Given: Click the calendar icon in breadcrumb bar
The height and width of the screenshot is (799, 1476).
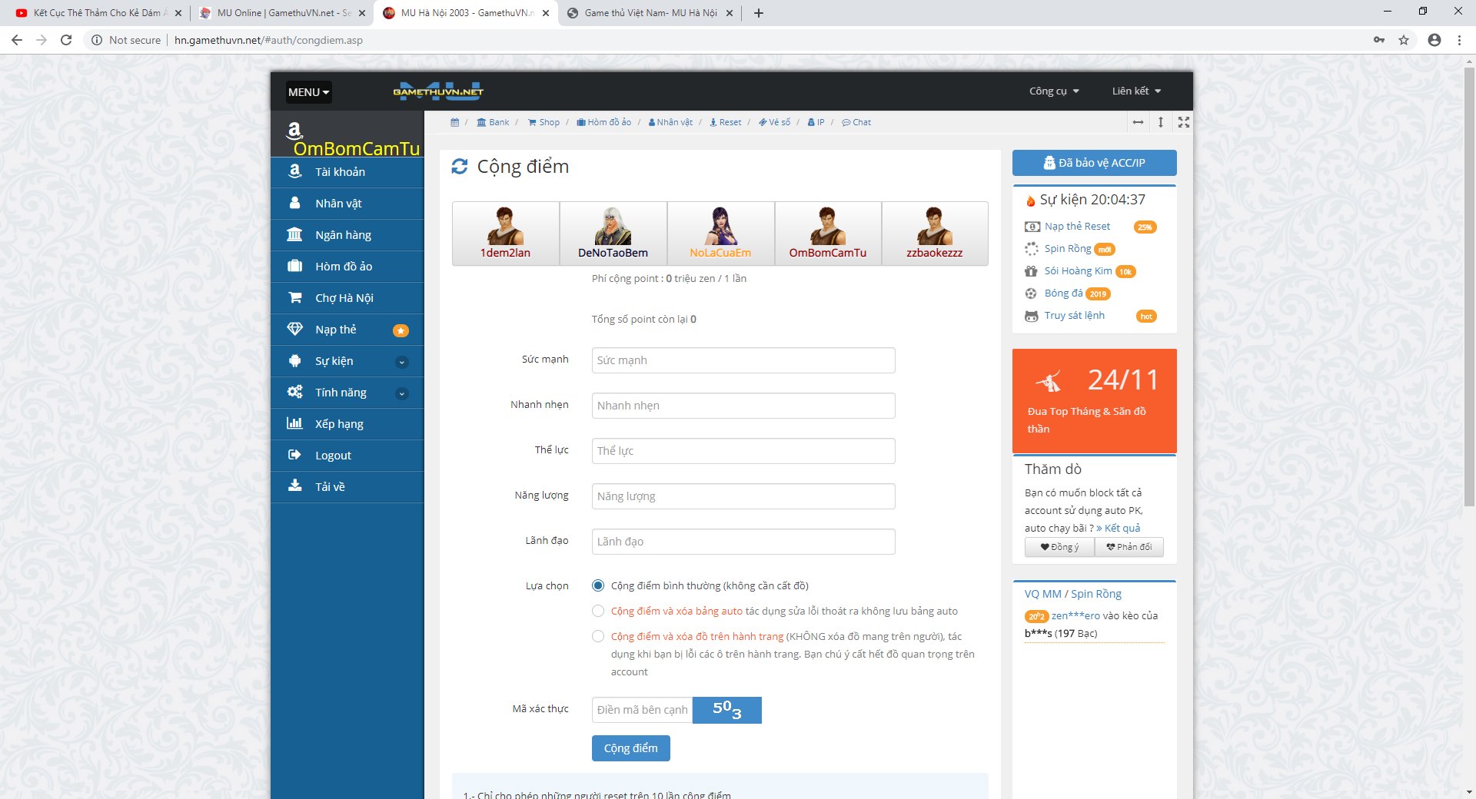Looking at the screenshot, I should pos(454,122).
